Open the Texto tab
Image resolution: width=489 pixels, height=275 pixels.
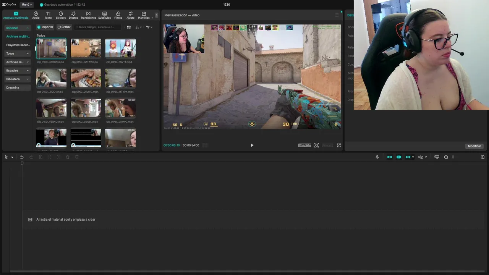coord(48,15)
